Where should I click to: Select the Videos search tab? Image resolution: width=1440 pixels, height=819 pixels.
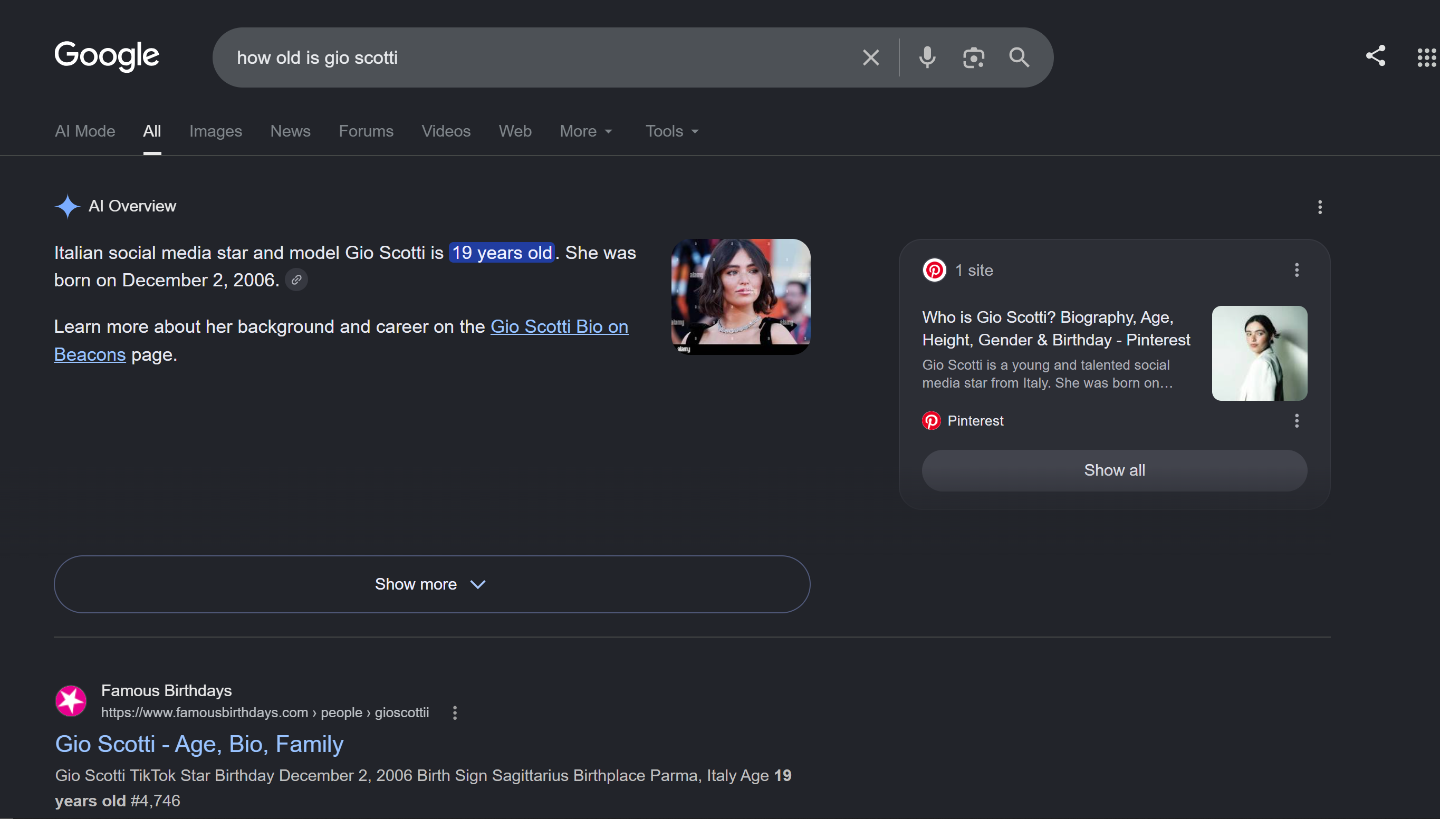pyautogui.click(x=446, y=131)
